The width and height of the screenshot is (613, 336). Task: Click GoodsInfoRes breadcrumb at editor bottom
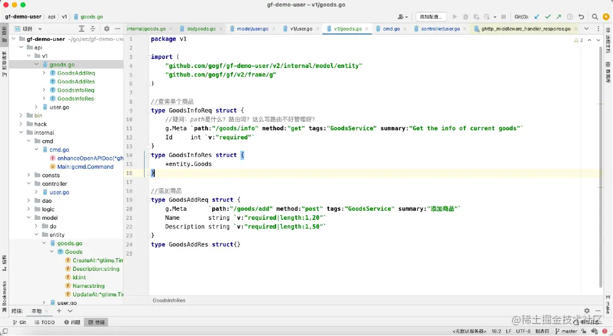pos(169,300)
